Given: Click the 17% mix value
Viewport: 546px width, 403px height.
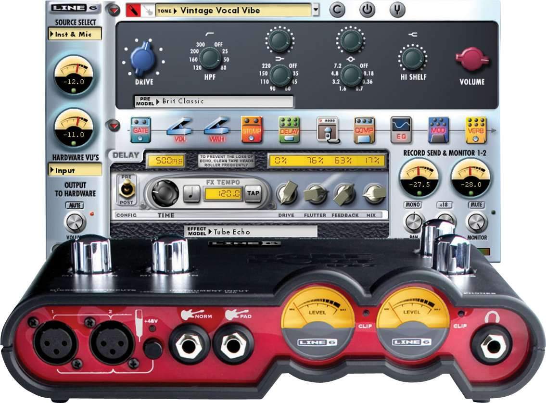Looking at the screenshot, I should [372, 161].
